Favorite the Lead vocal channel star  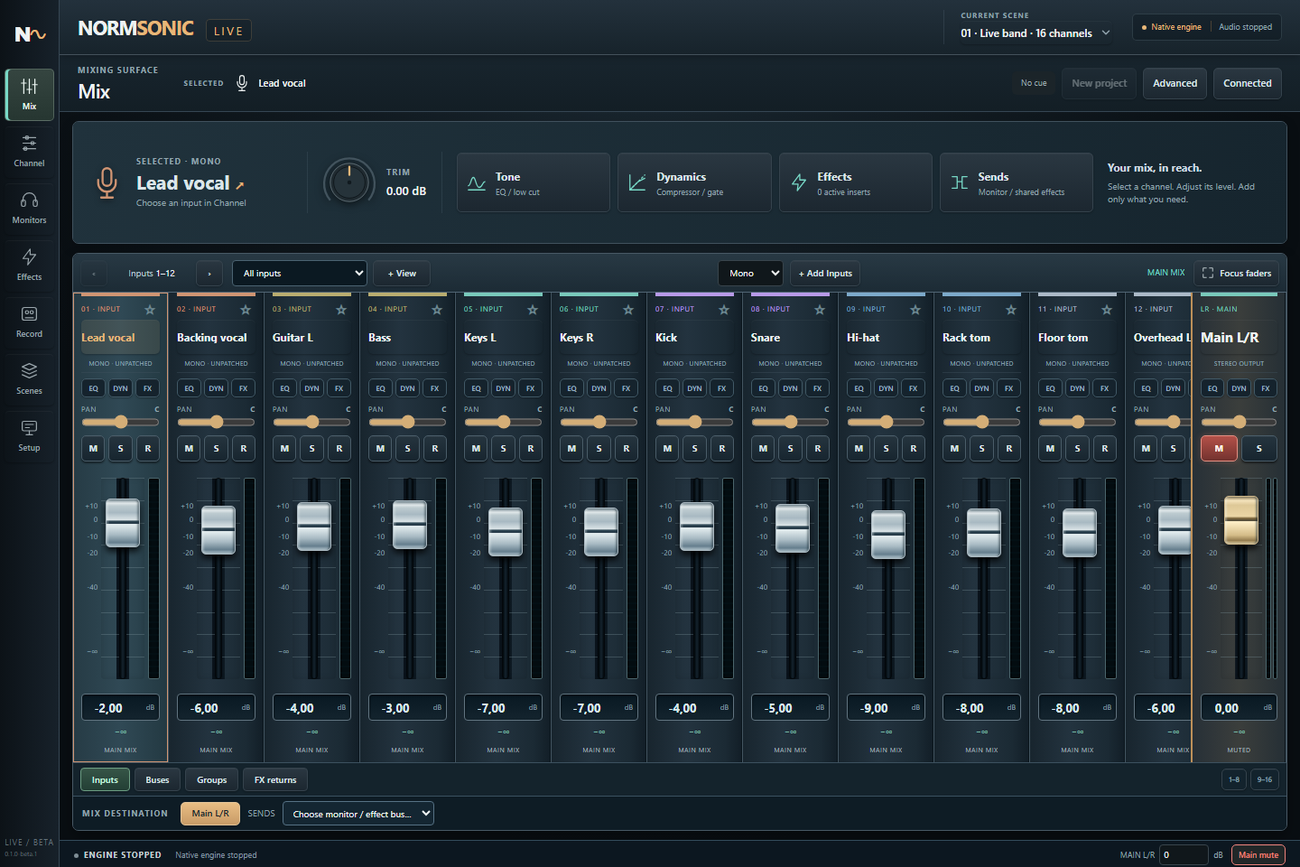(x=150, y=310)
